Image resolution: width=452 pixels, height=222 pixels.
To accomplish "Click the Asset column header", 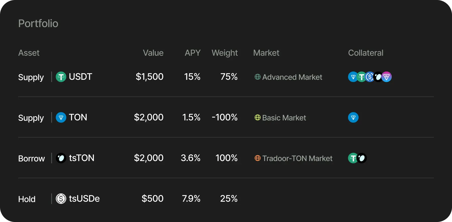I will [x=29, y=53].
